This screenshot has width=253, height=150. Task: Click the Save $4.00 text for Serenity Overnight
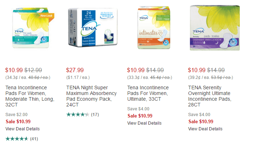click(x=200, y=115)
